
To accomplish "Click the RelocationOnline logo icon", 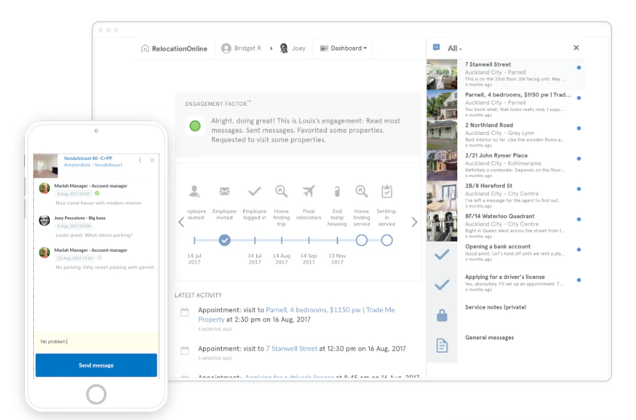I will pos(145,48).
